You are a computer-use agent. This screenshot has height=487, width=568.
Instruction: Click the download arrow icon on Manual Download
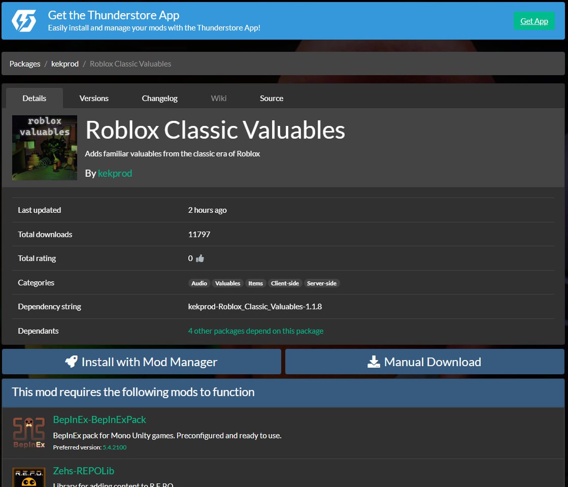click(x=374, y=361)
